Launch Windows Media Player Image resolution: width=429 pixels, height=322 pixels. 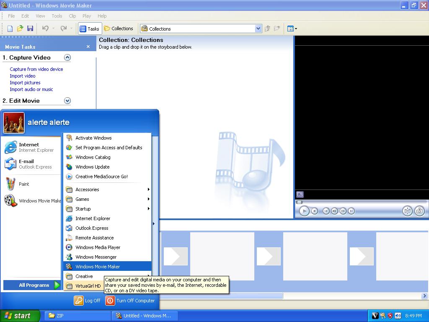pos(107,247)
